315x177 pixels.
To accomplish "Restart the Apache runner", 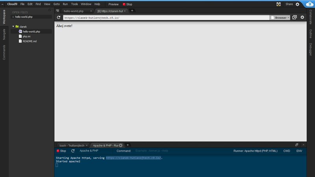I will 73,151.
